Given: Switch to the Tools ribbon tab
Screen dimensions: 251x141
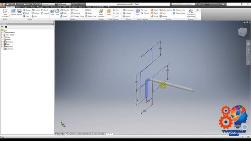Looking at the screenshot, I should 33,7.
